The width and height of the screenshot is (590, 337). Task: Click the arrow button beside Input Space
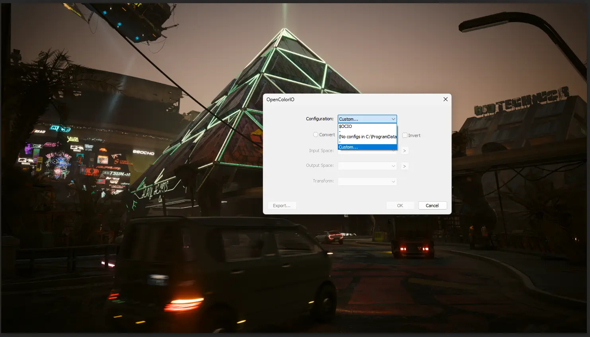(405, 151)
